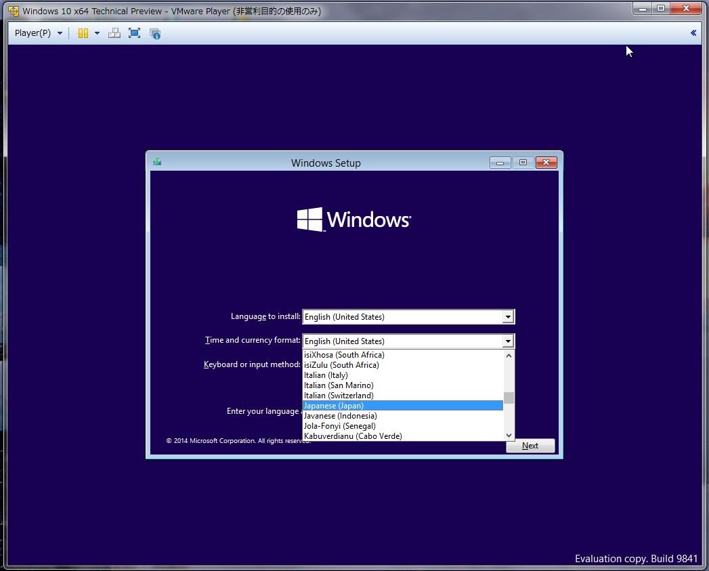Maximize the VMware Player window
Viewport: 709px width, 571px height.
click(x=661, y=9)
